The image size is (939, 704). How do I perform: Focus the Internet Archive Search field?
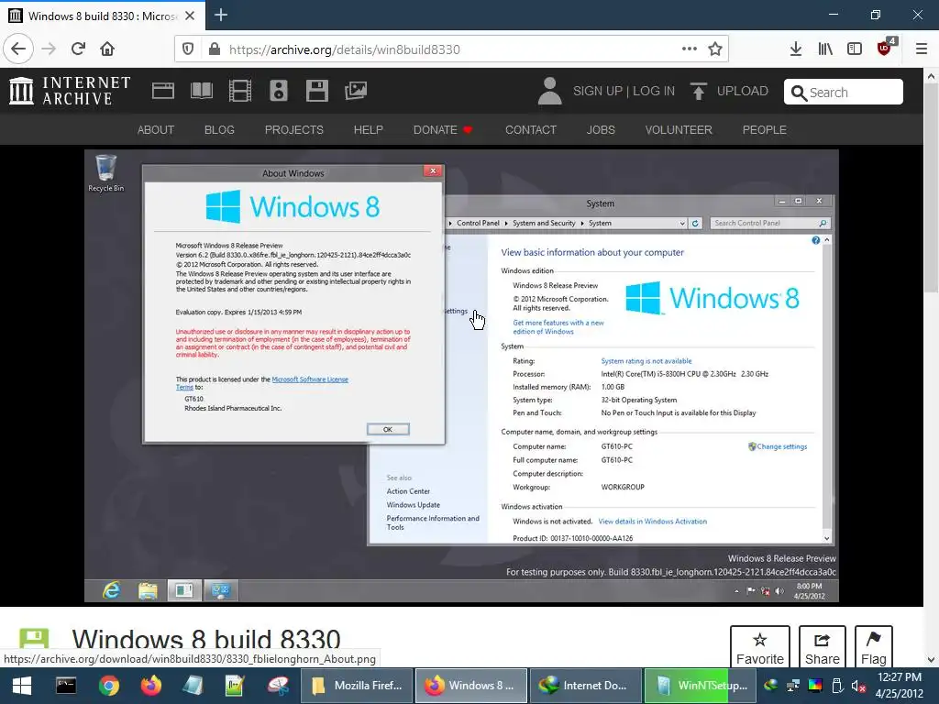point(844,93)
